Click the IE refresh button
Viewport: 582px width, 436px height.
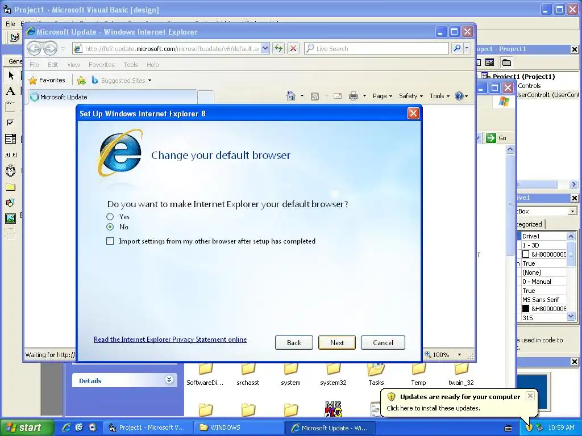coord(278,49)
